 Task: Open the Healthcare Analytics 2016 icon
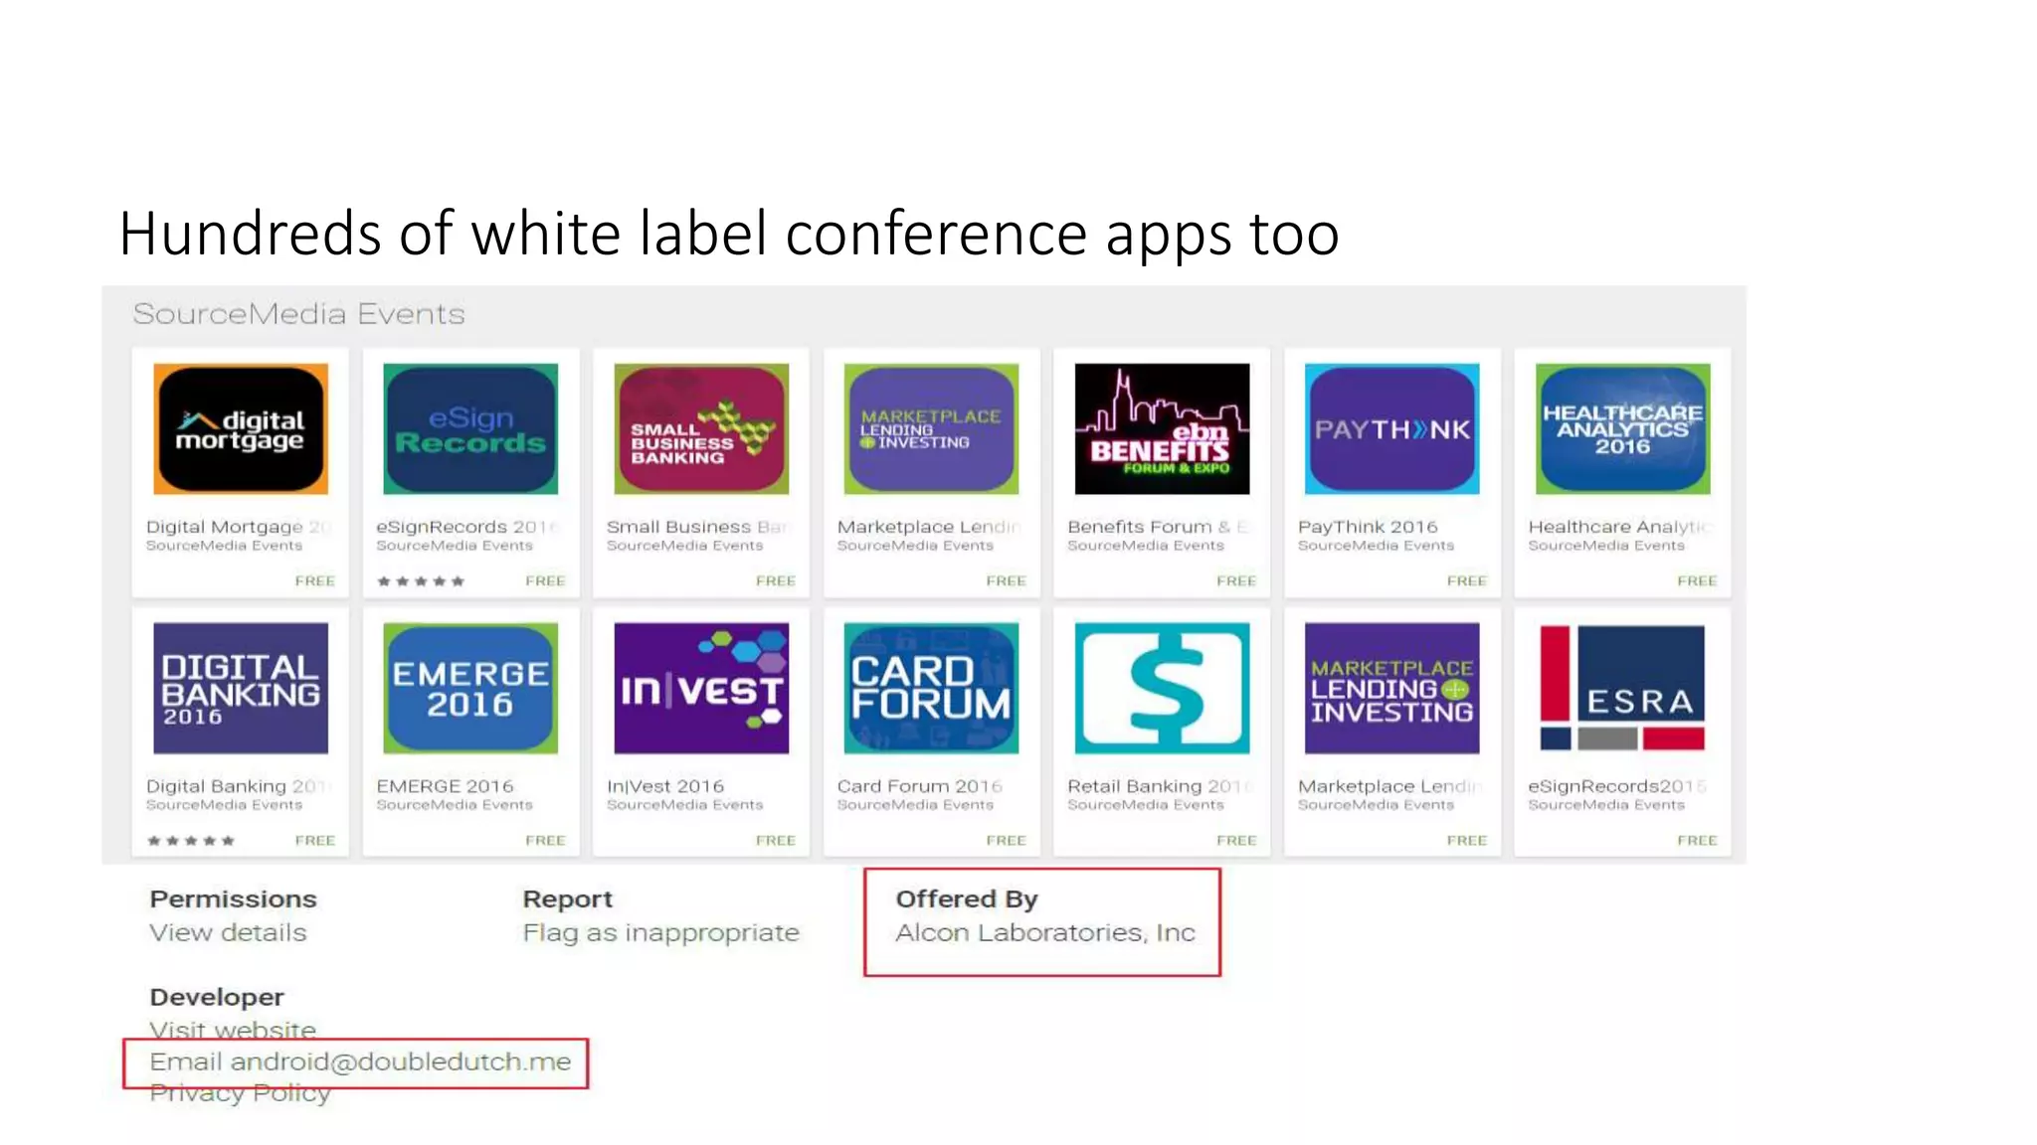(x=1622, y=428)
